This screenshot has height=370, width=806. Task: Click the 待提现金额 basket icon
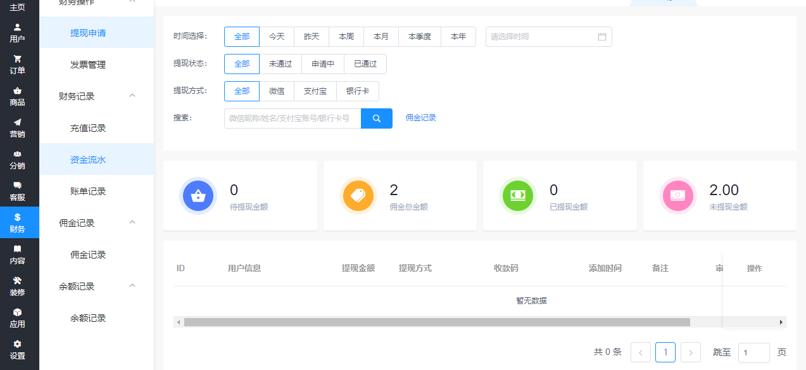[198, 196]
